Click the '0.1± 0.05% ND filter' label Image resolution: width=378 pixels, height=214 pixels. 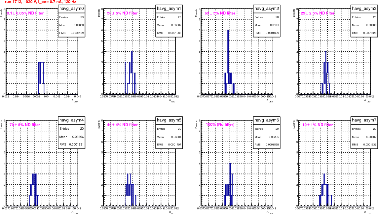click(x=25, y=13)
